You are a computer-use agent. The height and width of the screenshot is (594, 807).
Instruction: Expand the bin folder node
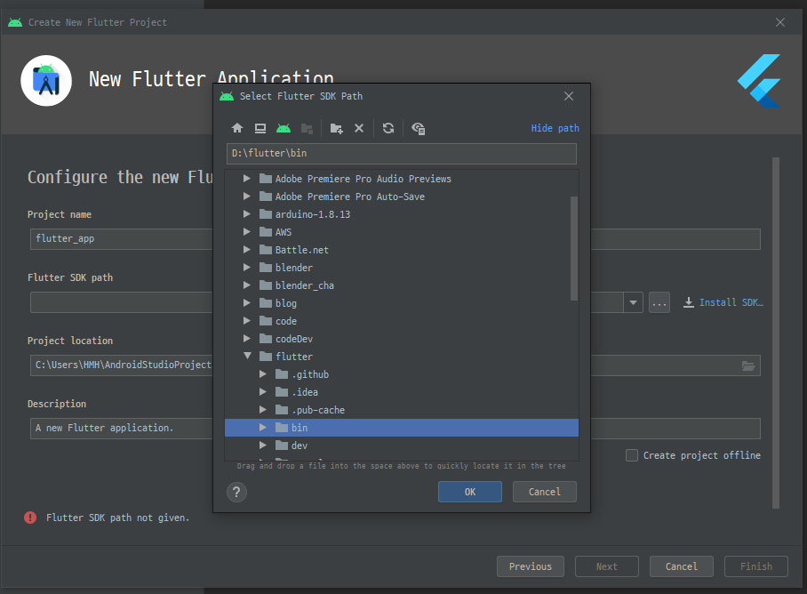(x=263, y=427)
